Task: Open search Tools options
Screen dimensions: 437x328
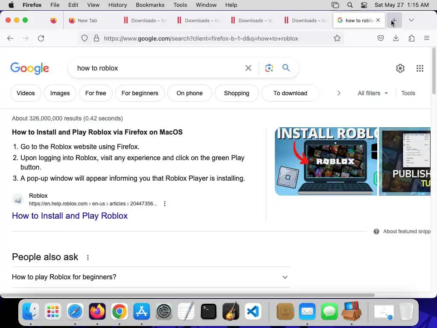Action: [x=408, y=93]
